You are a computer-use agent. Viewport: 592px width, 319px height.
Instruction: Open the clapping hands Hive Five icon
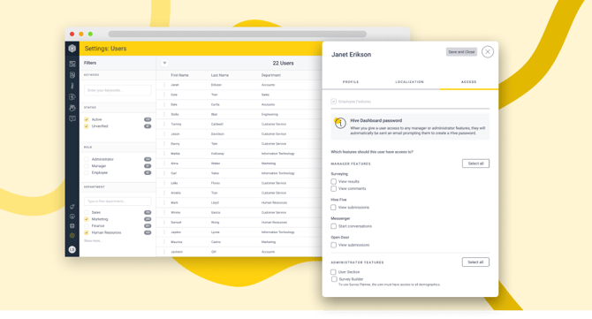tap(72, 108)
